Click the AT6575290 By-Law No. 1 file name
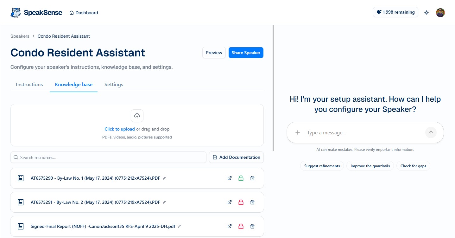This screenshot has width=455, height=238. pyautogui.click(x=95, y=178)
